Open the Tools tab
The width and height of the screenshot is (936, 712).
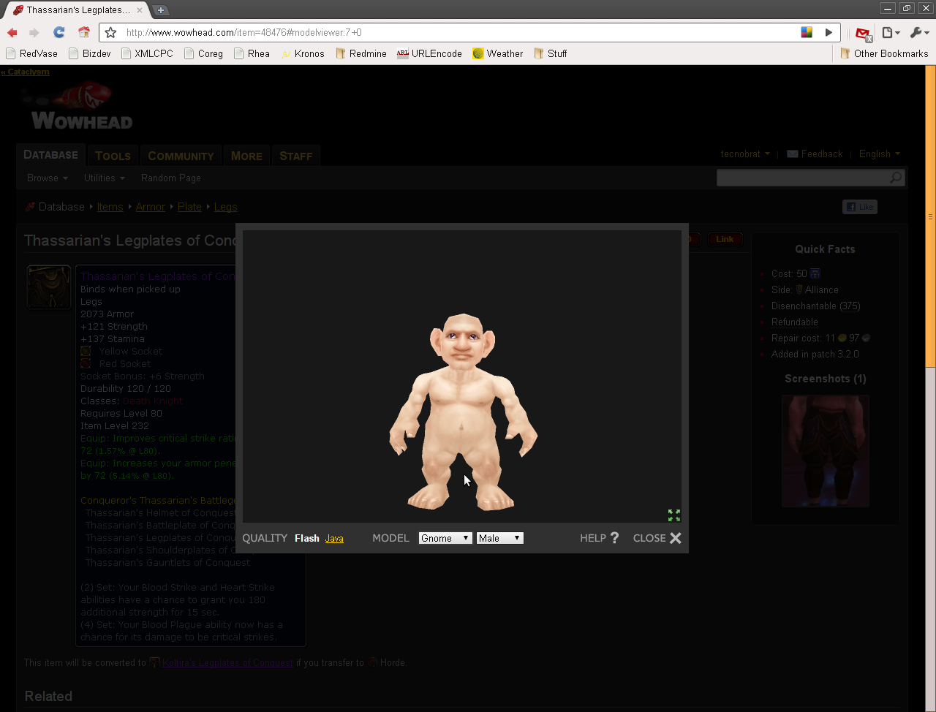(113, 156)
